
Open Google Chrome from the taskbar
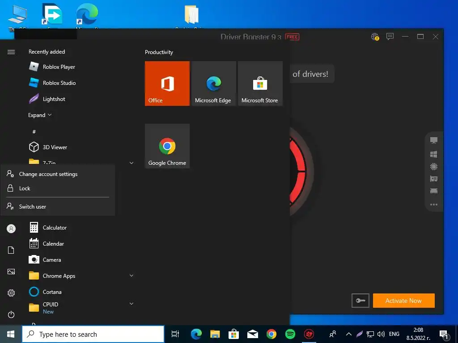[x=271, y=334]
